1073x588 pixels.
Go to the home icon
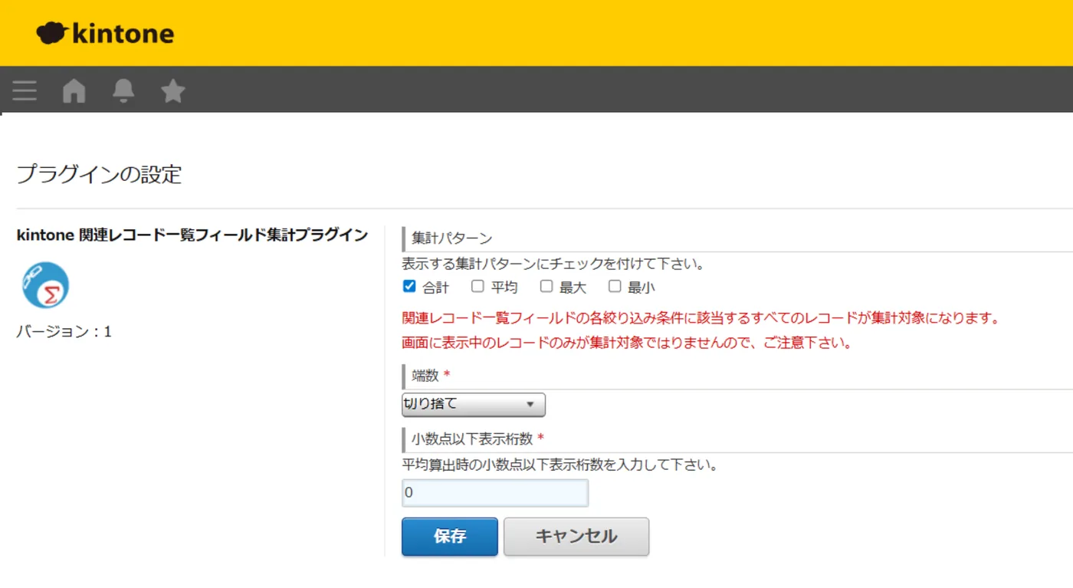(74, 91)
